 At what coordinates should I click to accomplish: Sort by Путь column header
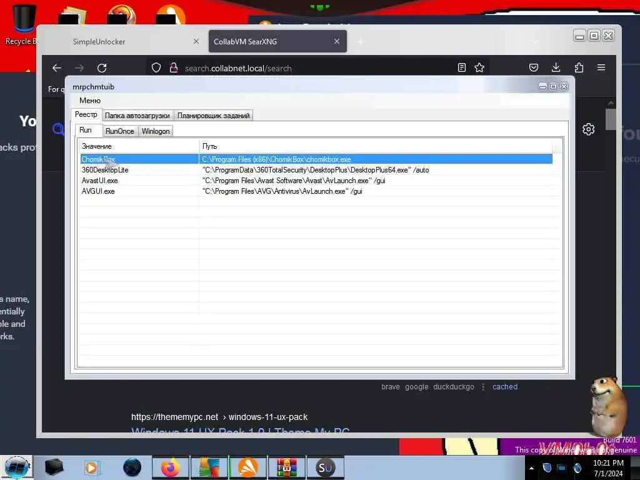click(376, 146)
